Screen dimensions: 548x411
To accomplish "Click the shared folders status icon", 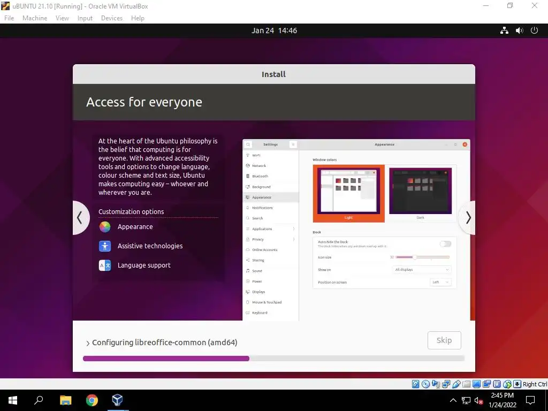I will point(466,384).
